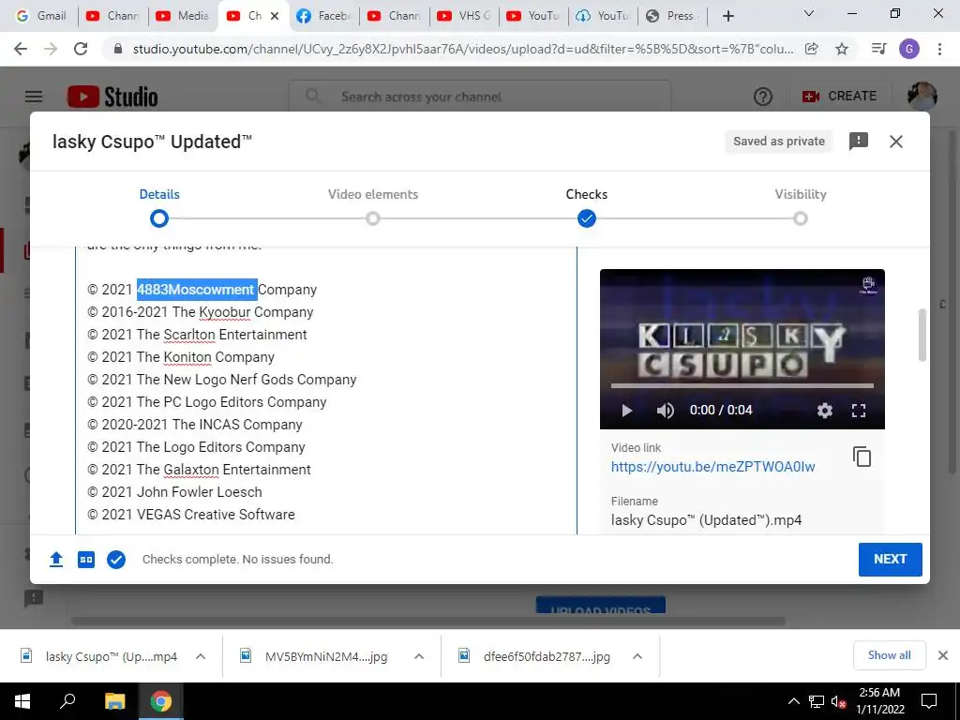Click the muted volume tray icon
960x720 pixels.
point(838,701)
